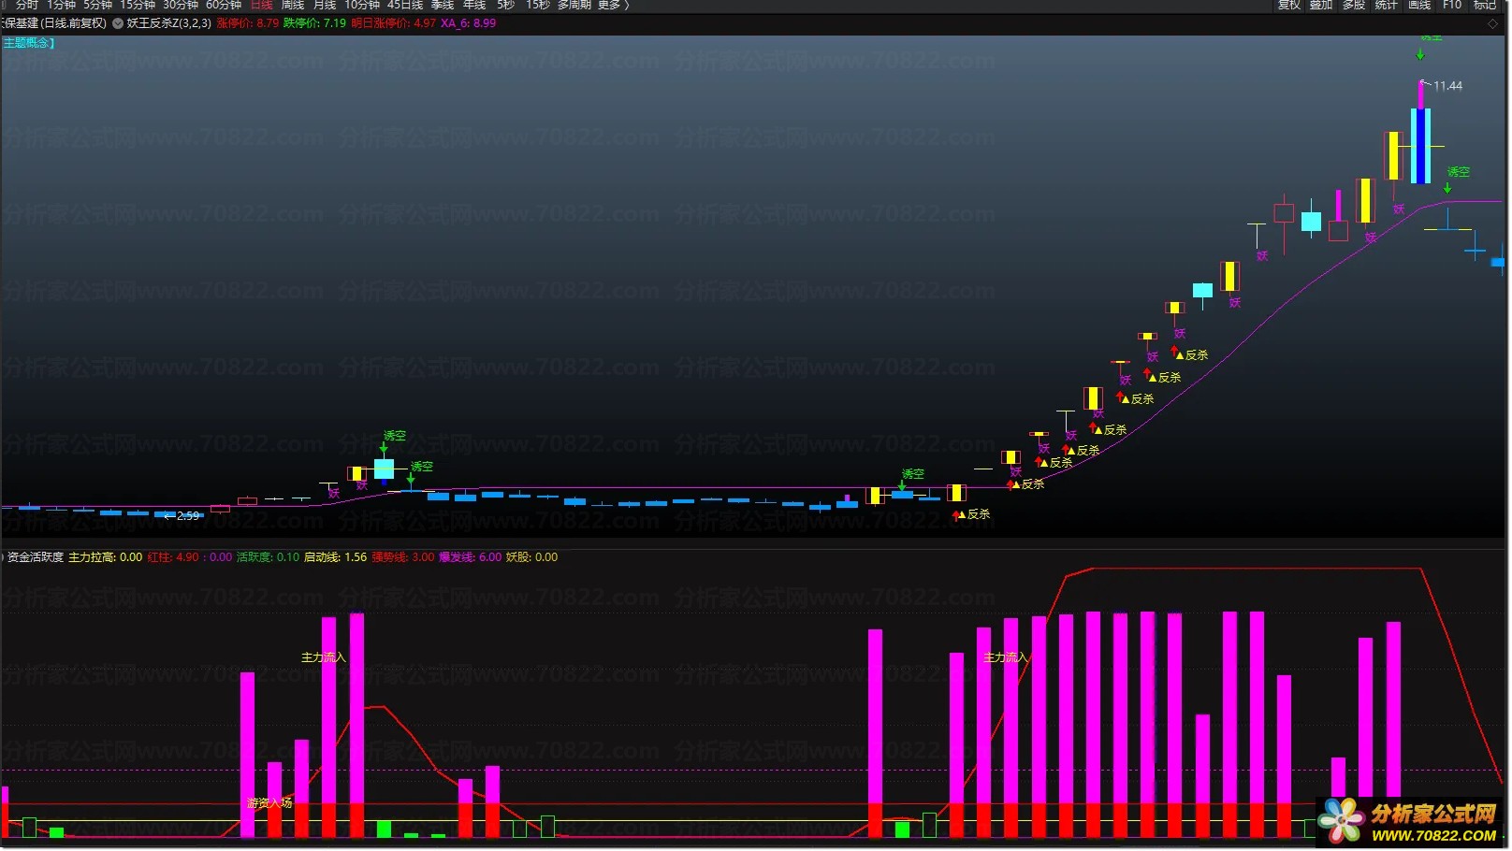Select the 5秒 period tab
Screen dimensions: 1512x851
tap(505, 5)
